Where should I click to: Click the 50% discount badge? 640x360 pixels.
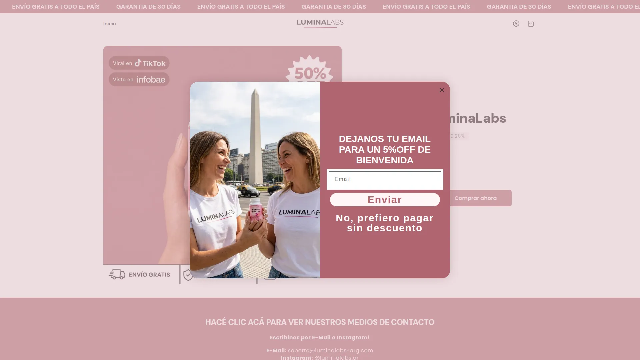(x=310, y=69)
